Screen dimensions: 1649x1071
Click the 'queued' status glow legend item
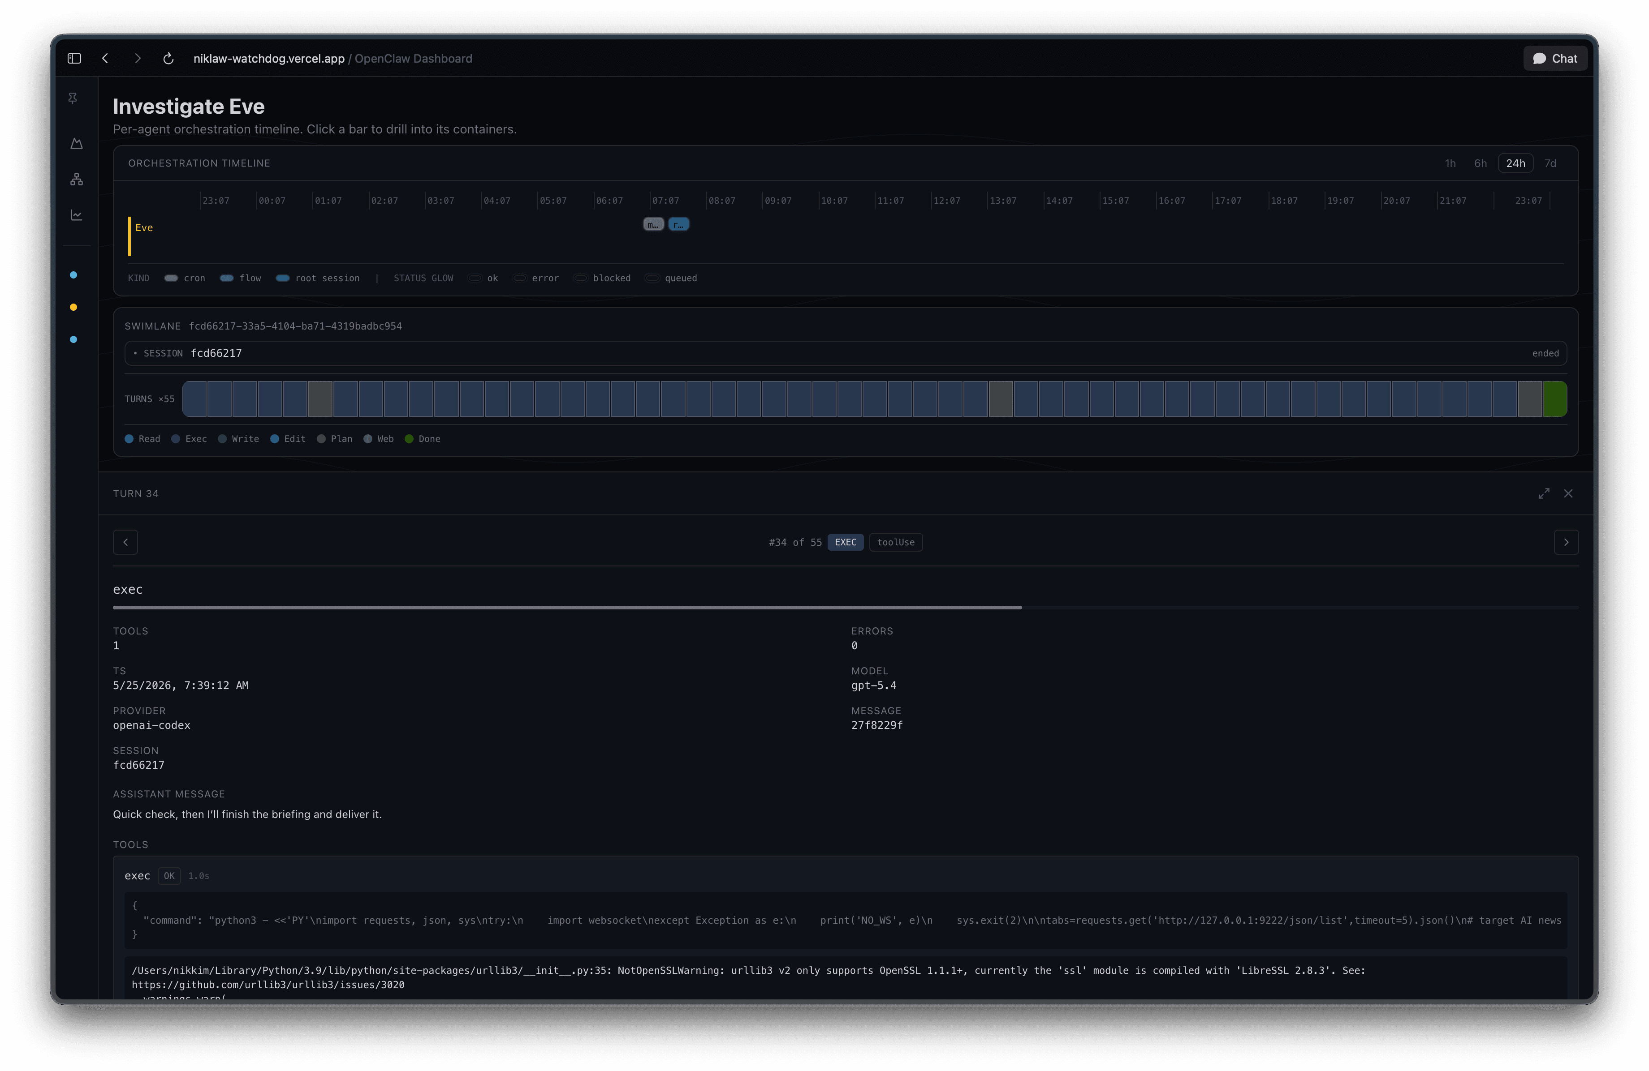671,278
